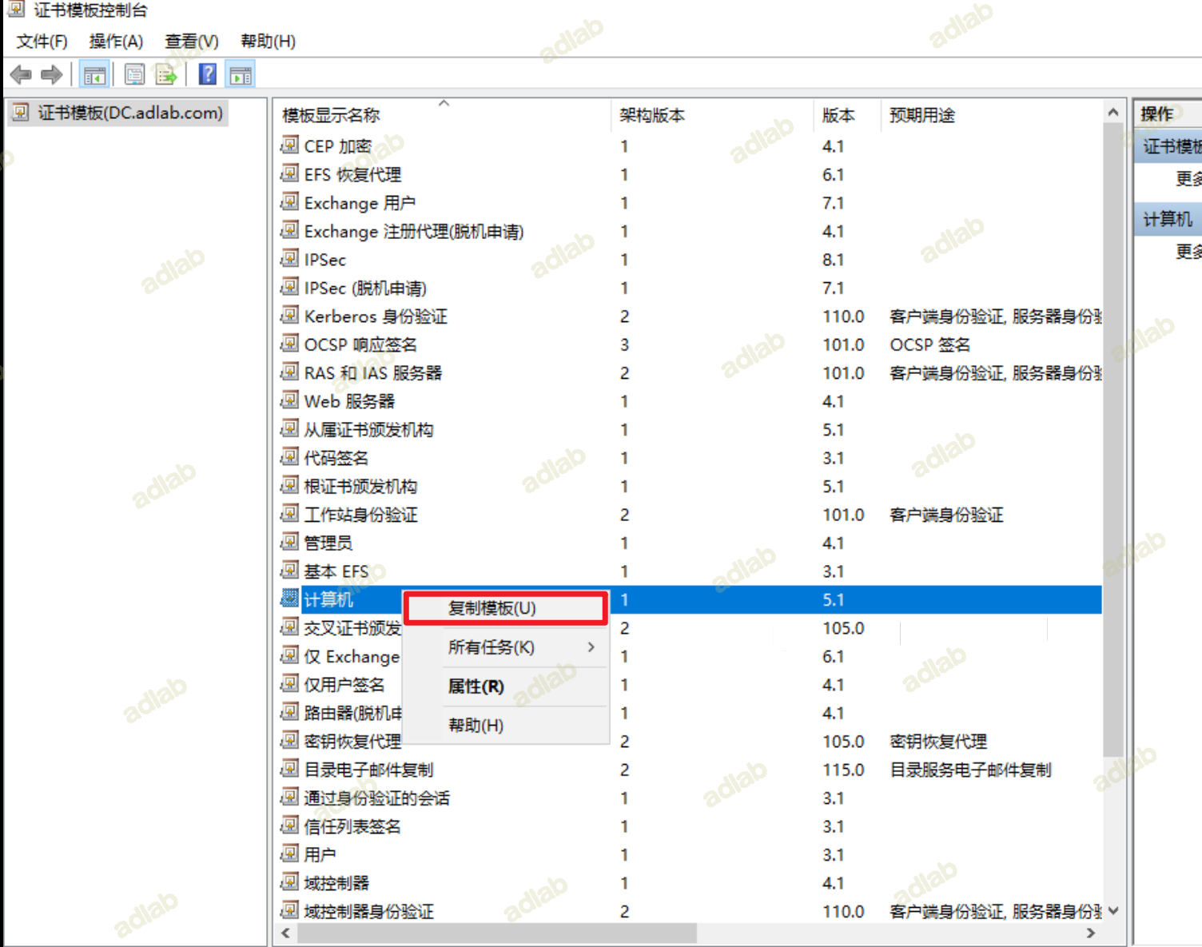This screenshot has width=1202, height=947.
Task: Click the horizontal scrollbar left arrow
Action: tap(286, 933)
